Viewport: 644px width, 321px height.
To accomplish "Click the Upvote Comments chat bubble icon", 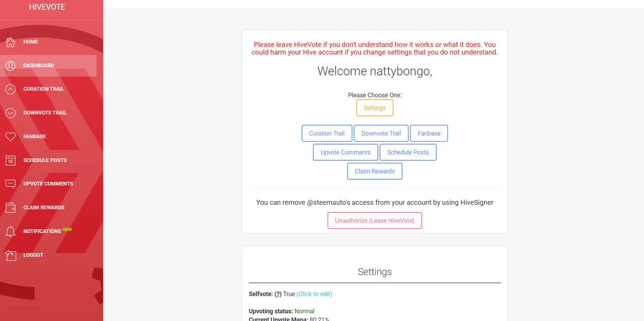I will pyautogui.click(x=10, y=184).
